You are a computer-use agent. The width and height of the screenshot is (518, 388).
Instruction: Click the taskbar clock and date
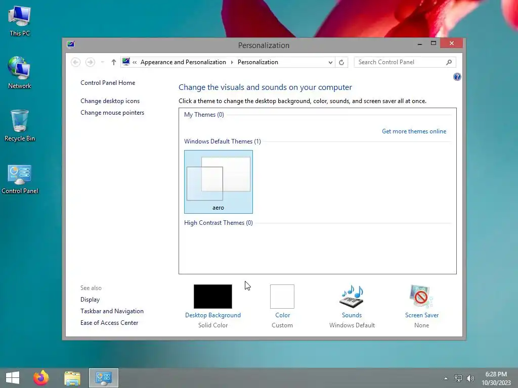496,378
